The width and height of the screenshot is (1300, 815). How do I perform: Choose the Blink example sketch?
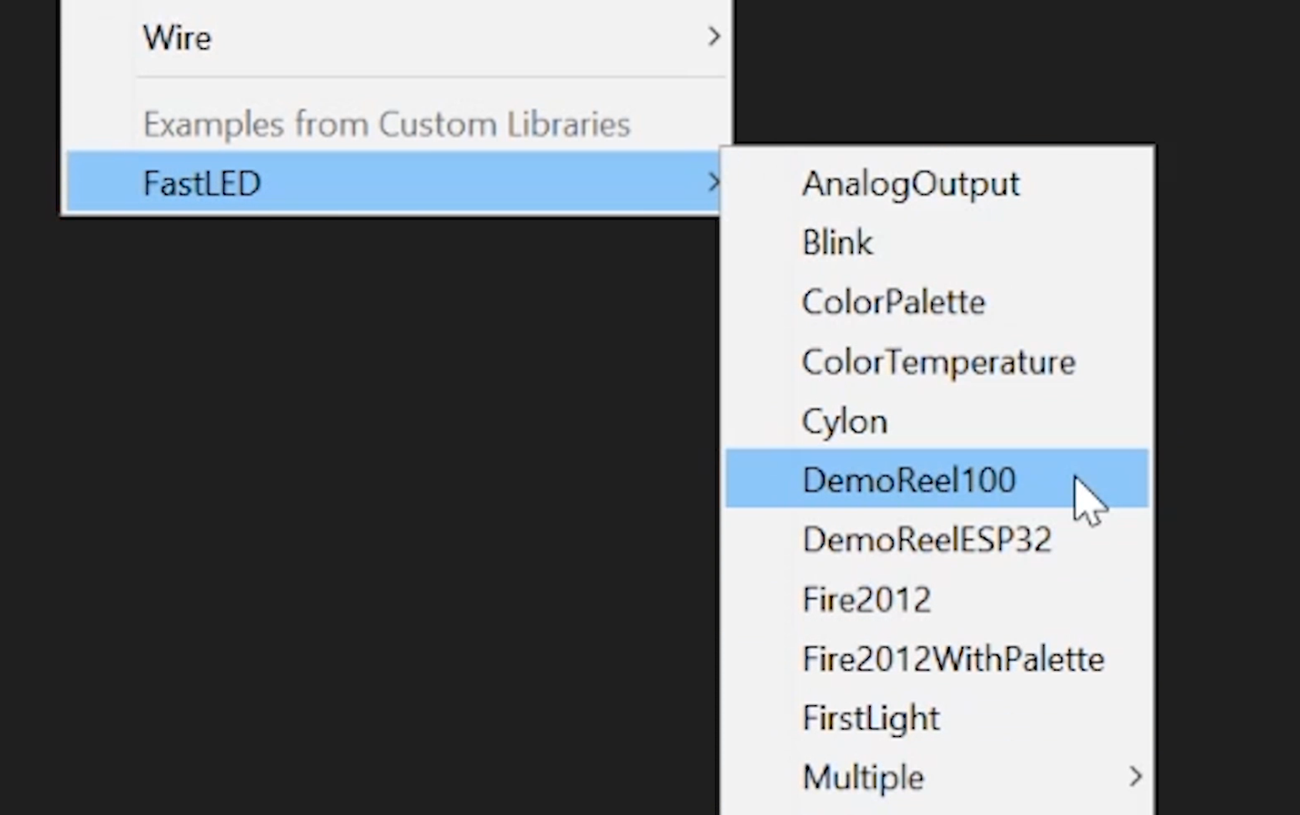836,243
